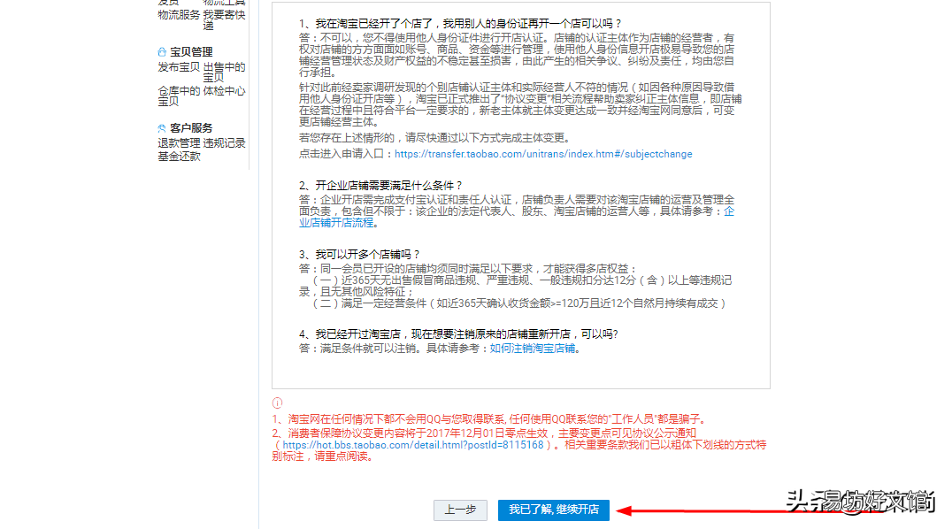Open 我要寄快递 in the sidebar
The height and width of the screenshot is (529, 952).
[224, 20]
